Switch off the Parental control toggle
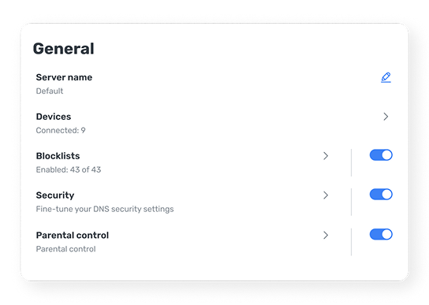The width and height of the screenshot is (429, 305). tap(381, 234)
